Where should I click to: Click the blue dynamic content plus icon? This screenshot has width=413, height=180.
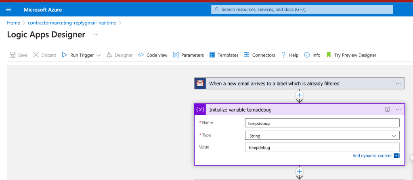point(397,156)
